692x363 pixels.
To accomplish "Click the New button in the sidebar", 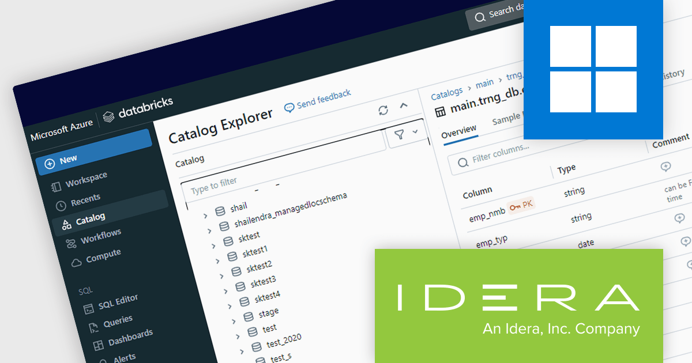I will 94,153.
